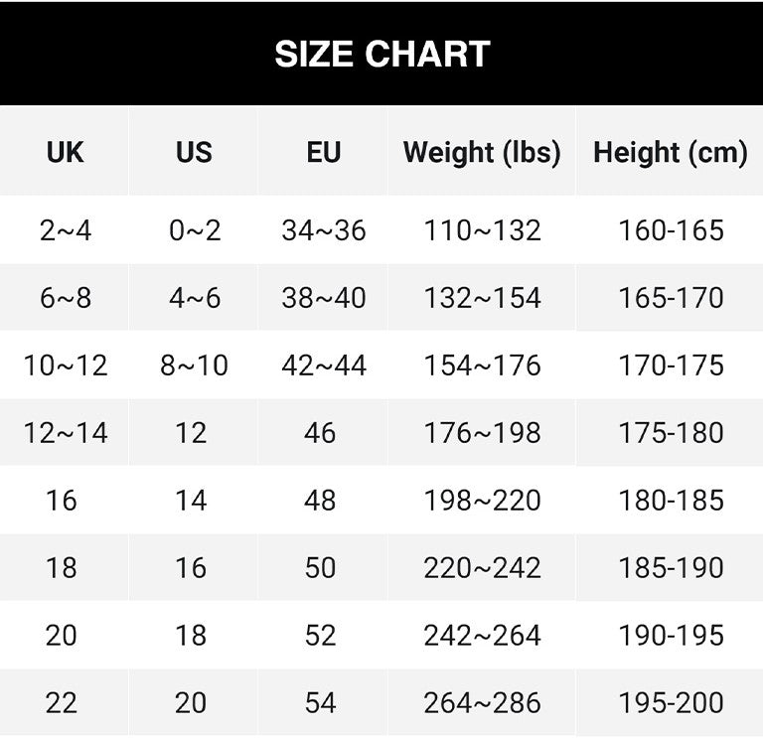Click UK size 2~4 cell

pyautogui.click(x=66, y=230)
